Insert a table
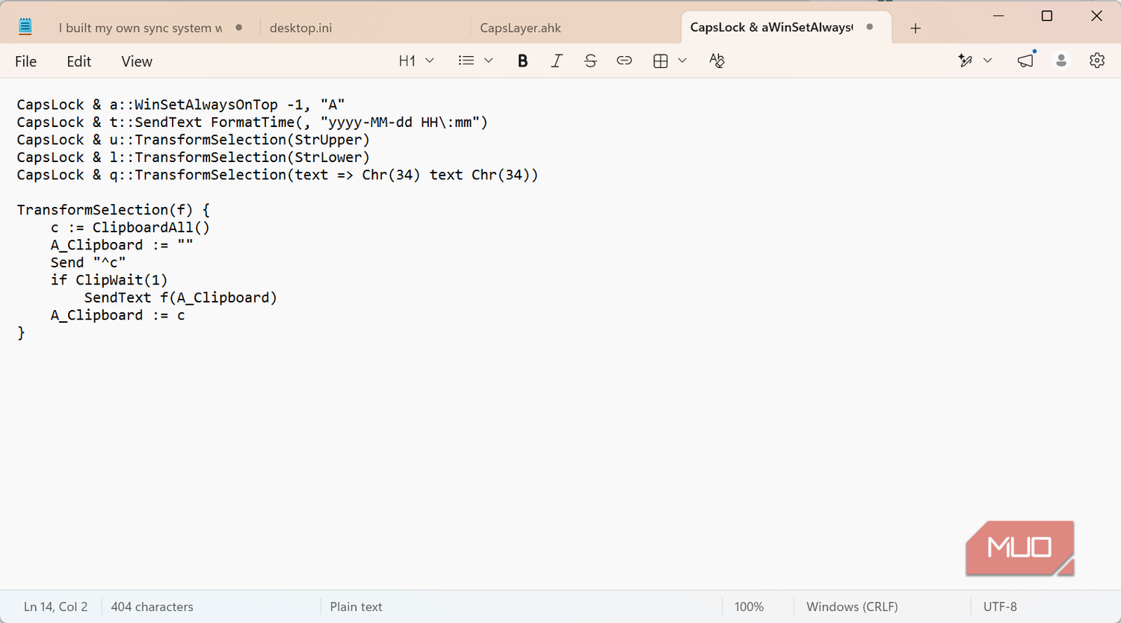This screenshot has width=1121, height=623. pos(661,61)
